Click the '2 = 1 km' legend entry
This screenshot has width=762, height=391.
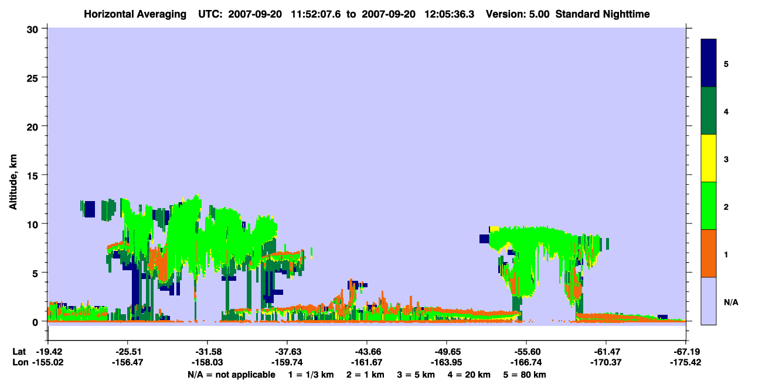(x=365, y=375)
